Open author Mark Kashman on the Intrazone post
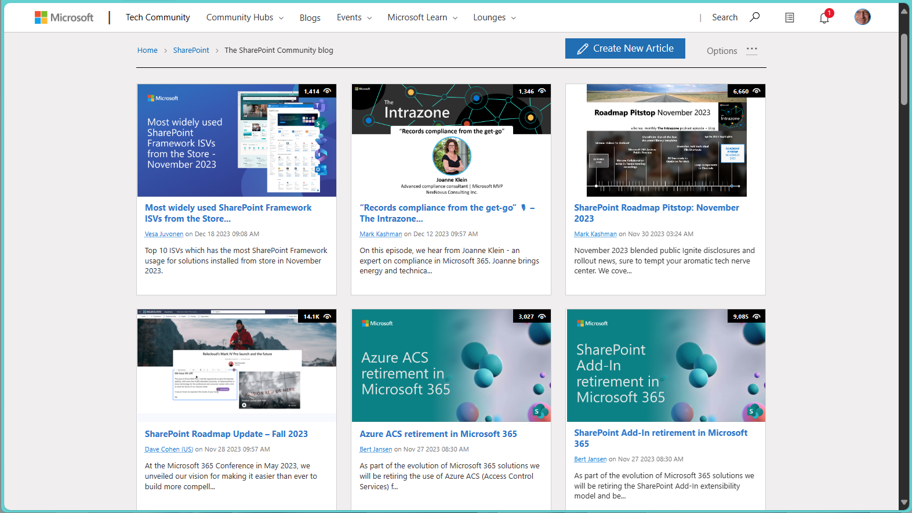This screenshot has height=513, width=912. [380, 234]
